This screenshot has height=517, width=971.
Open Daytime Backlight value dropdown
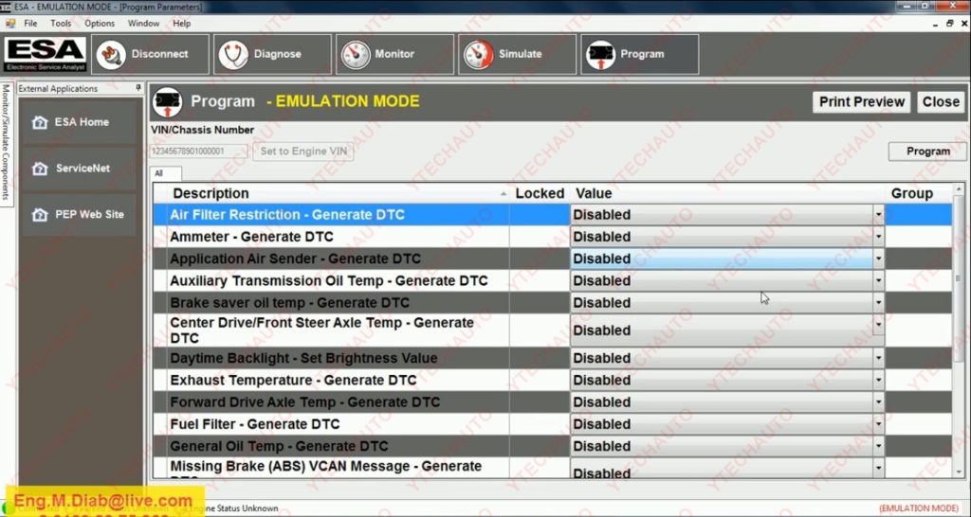(x=878, y=358)
